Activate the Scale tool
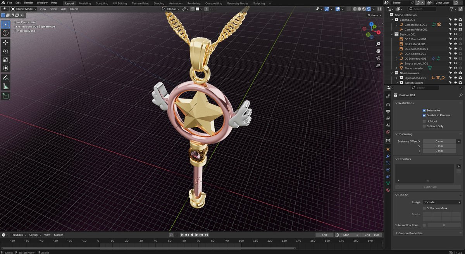The height and width of the screenshot is (254, 465). [6, 60]
